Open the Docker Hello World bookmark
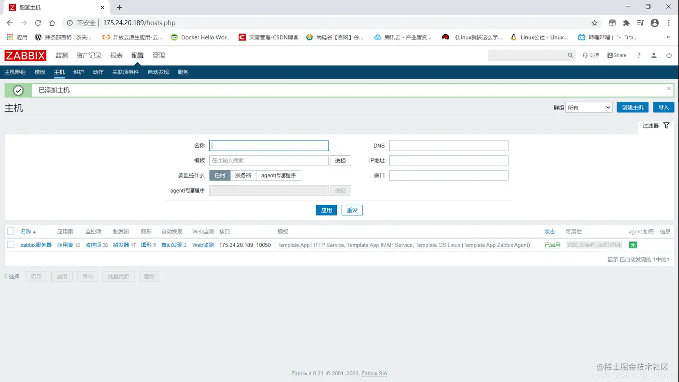Screen dimensions: 679x382 201,37
